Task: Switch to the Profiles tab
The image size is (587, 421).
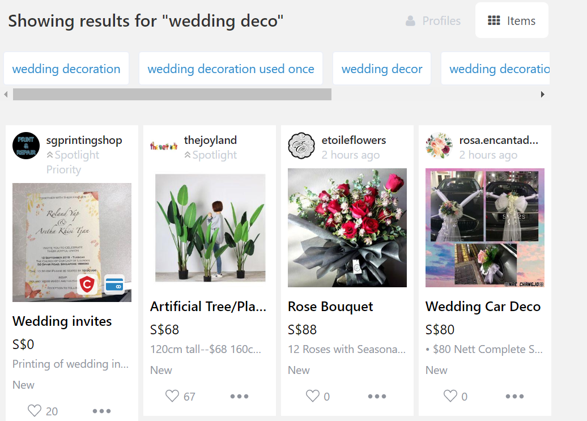Action: click(433, 21)
